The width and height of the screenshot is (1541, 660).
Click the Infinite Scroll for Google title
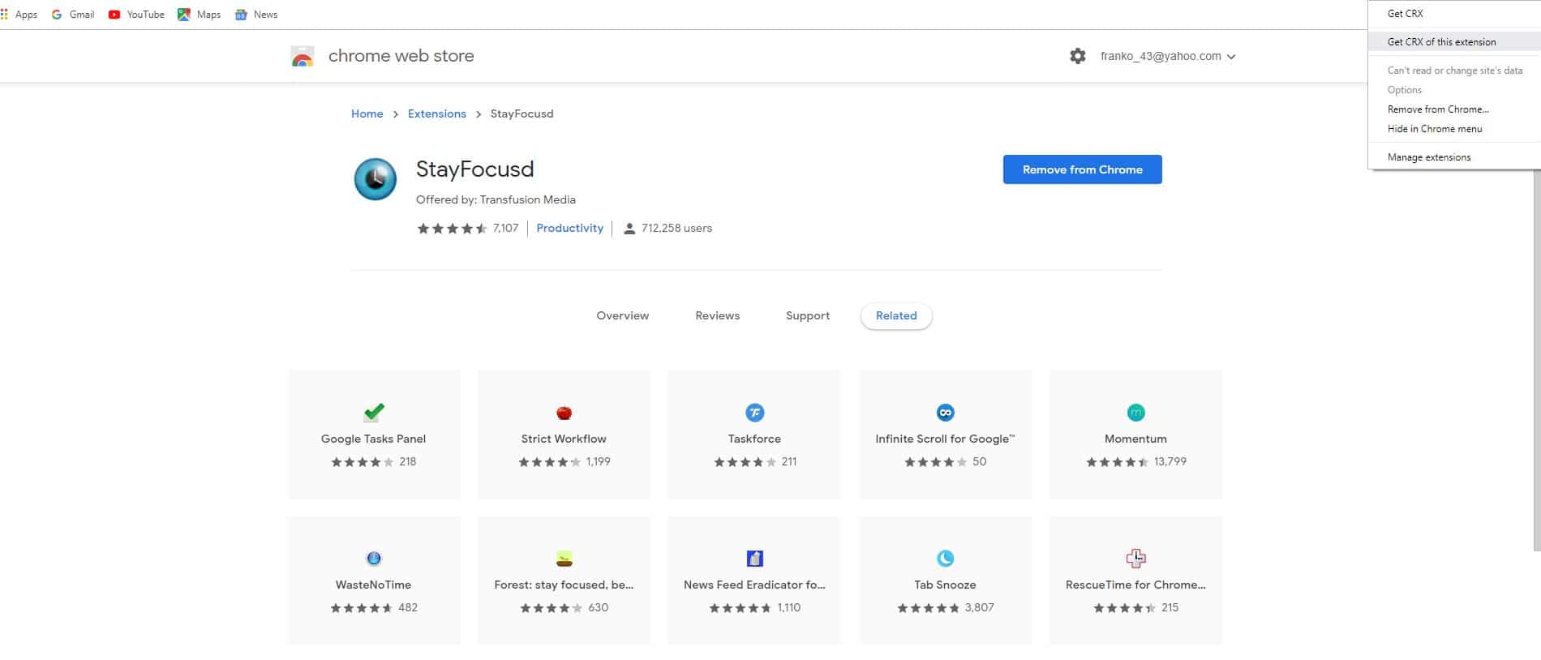pos(946,439)
